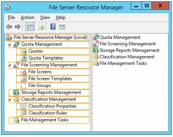Click the Classification Rules node icon
Image resolution: width=173 pixels, height=137 pixels.
coord(24,113)
